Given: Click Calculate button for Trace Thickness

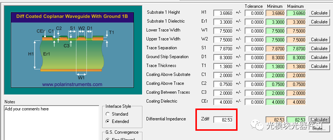Looking at the screenshot, I should point(319,66).
